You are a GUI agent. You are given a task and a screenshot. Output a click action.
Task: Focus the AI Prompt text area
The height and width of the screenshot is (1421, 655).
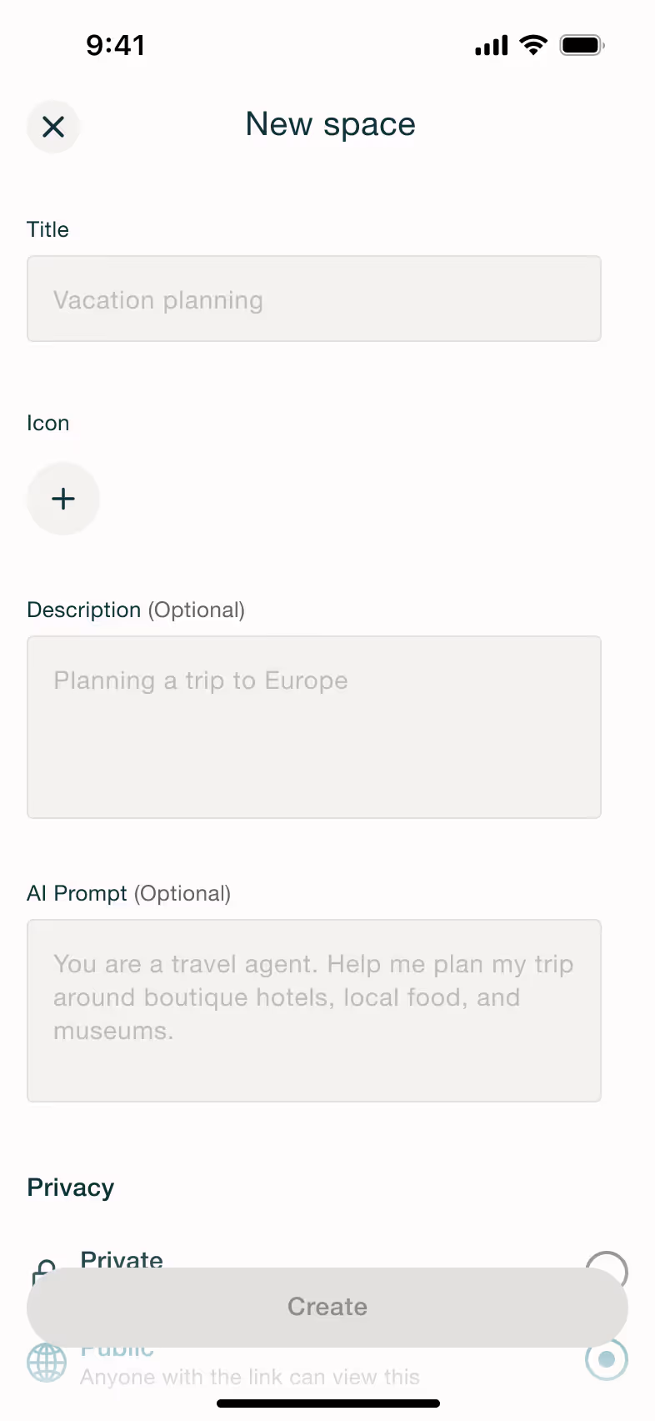pos(314,1011)
